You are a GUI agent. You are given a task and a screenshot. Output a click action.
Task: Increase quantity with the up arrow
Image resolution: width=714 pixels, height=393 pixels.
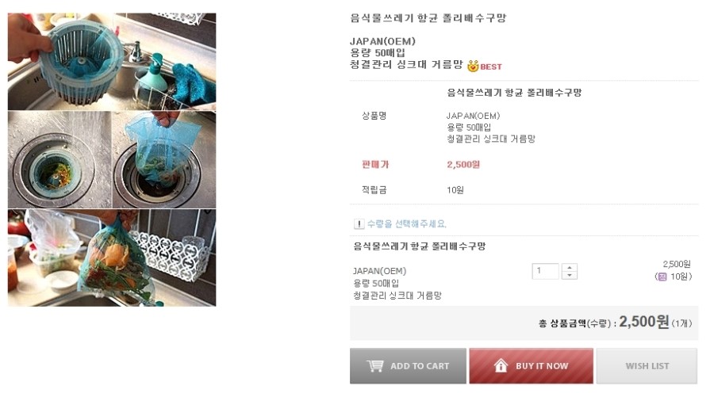coord(569,268)
